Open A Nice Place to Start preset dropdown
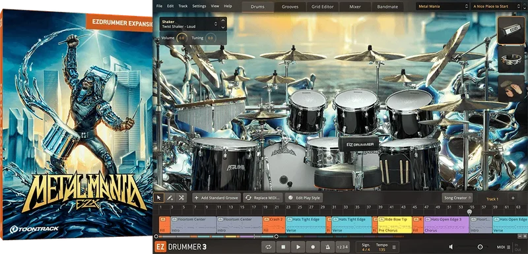Screen dimensions: 528x254 click(x=497, y=6)
